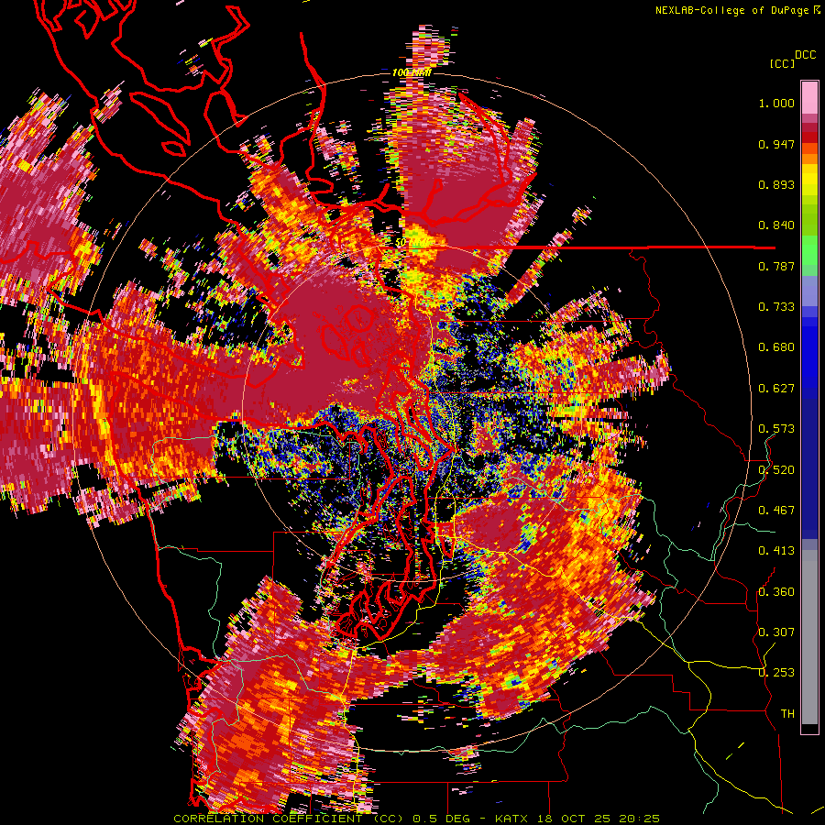Click the TH threshold label

click(787, 714)
